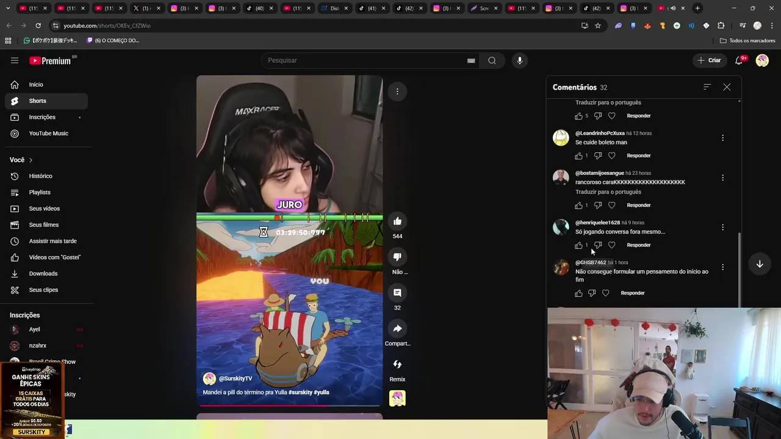The image size is (781, 439).
Task: Open Downloads in sidebar
Action: coord(46,274)
